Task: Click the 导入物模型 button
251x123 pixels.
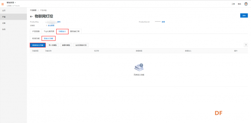Action: pyautogui.click(x=53, y=45)
